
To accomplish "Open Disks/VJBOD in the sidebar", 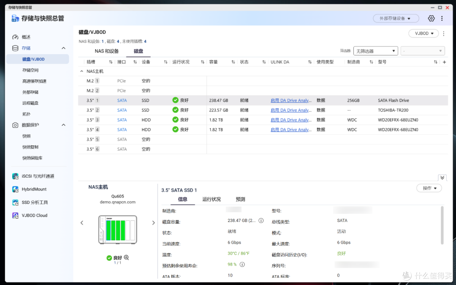I will 38,59.
